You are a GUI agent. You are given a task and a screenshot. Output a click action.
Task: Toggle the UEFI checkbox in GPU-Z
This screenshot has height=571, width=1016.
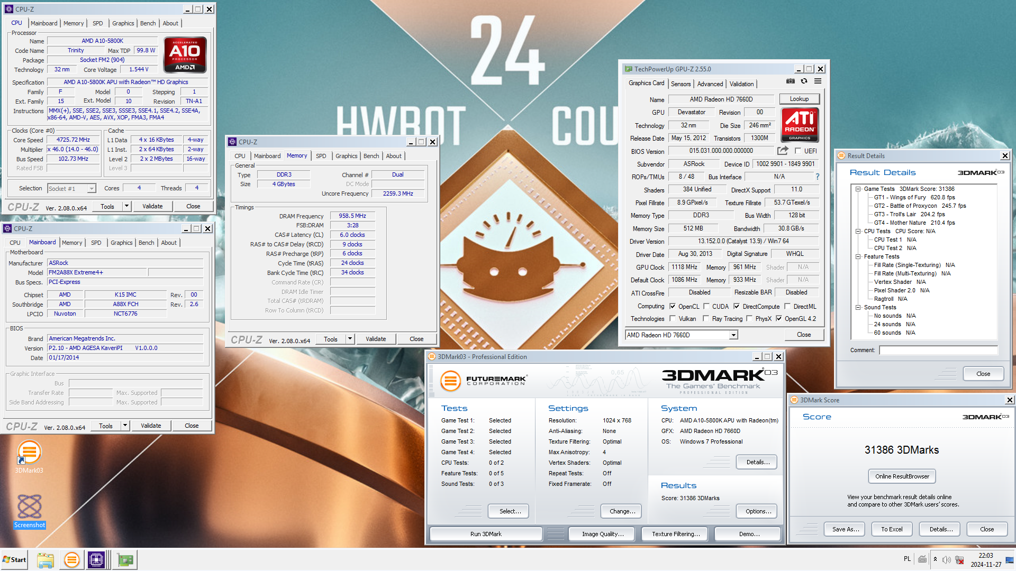(798, 151)
